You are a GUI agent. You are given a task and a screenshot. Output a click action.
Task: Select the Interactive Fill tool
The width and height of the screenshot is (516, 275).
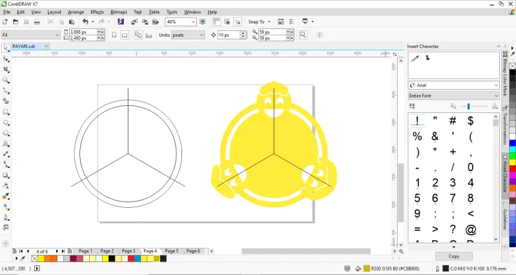tap(6, 207)
